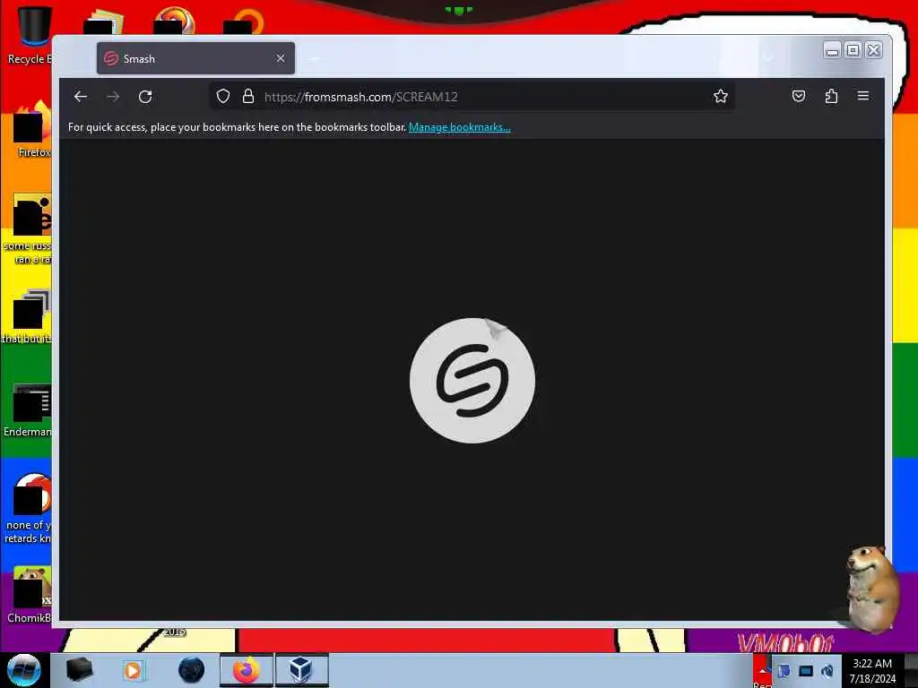Click the Smash logo in page center
This screenshot has width=918, height=688.
coord(472,380)
